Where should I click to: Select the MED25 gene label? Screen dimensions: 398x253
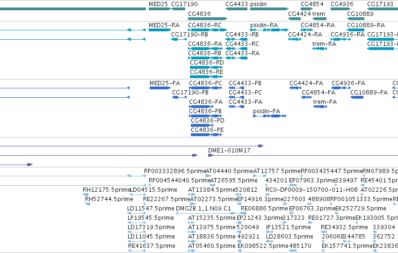pos(158,4)
